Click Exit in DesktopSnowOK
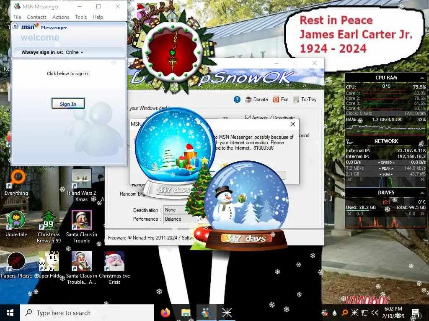 [280, 99]
